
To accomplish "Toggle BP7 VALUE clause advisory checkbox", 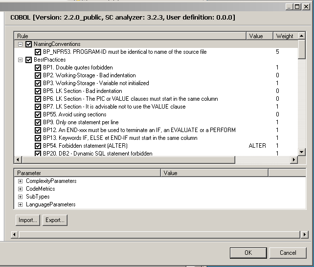I will (x=38, y=107).
